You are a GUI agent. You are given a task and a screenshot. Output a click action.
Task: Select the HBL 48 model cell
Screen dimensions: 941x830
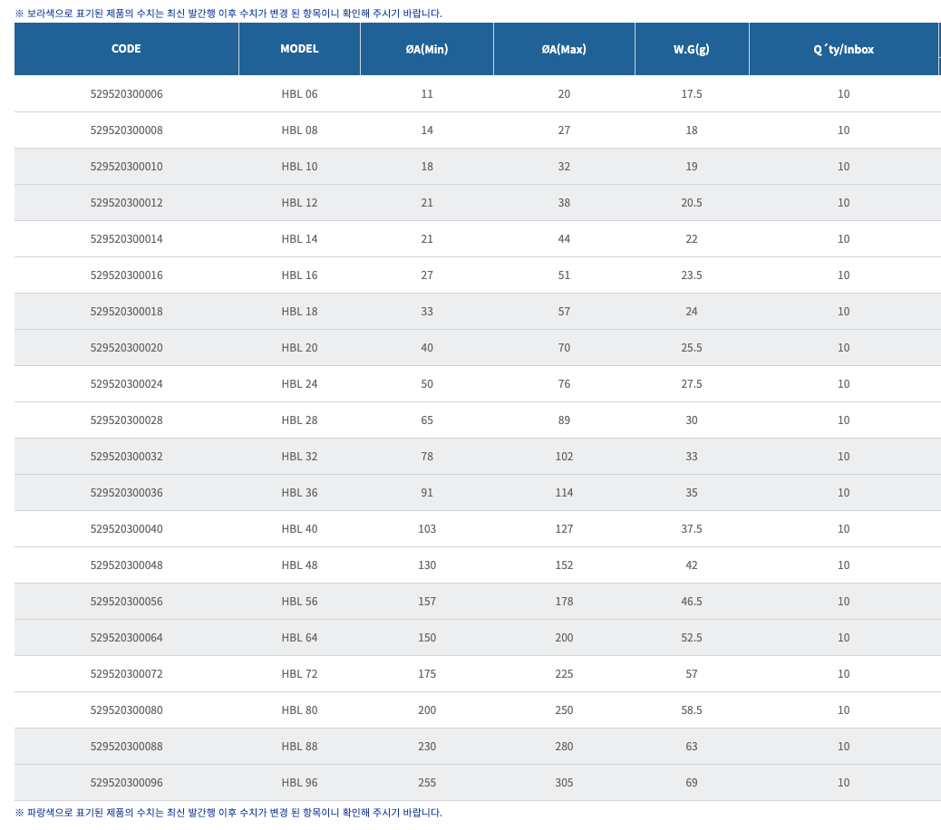tap(299, 565)
